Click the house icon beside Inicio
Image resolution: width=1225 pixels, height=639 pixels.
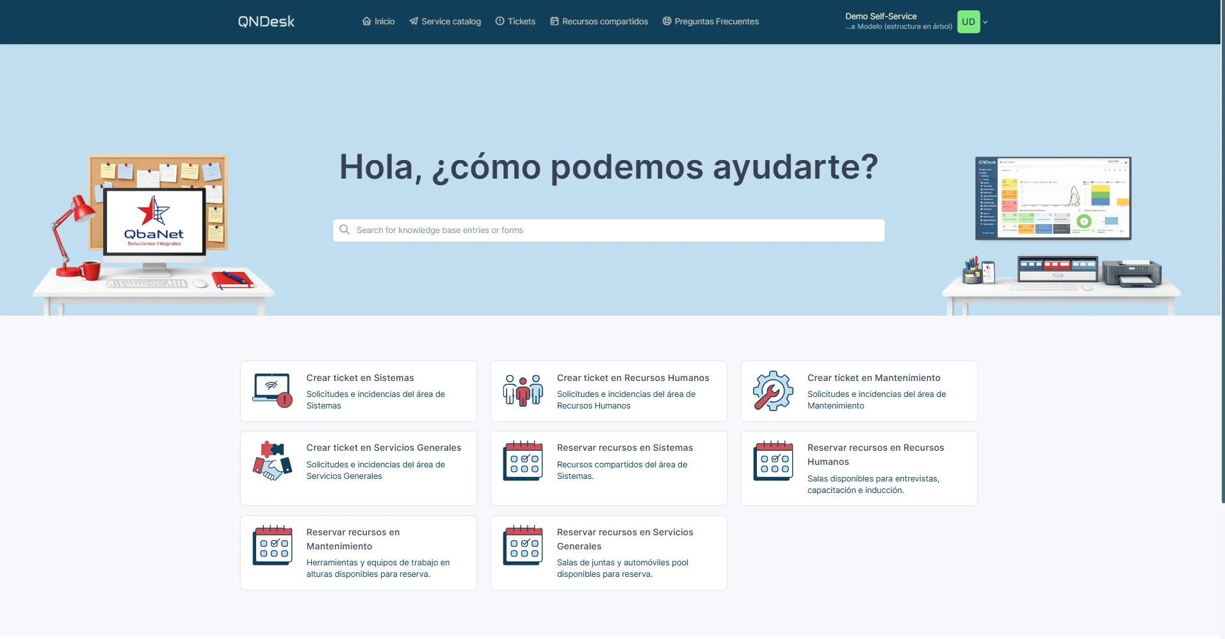pyautogui.click(x=366, y=21)
